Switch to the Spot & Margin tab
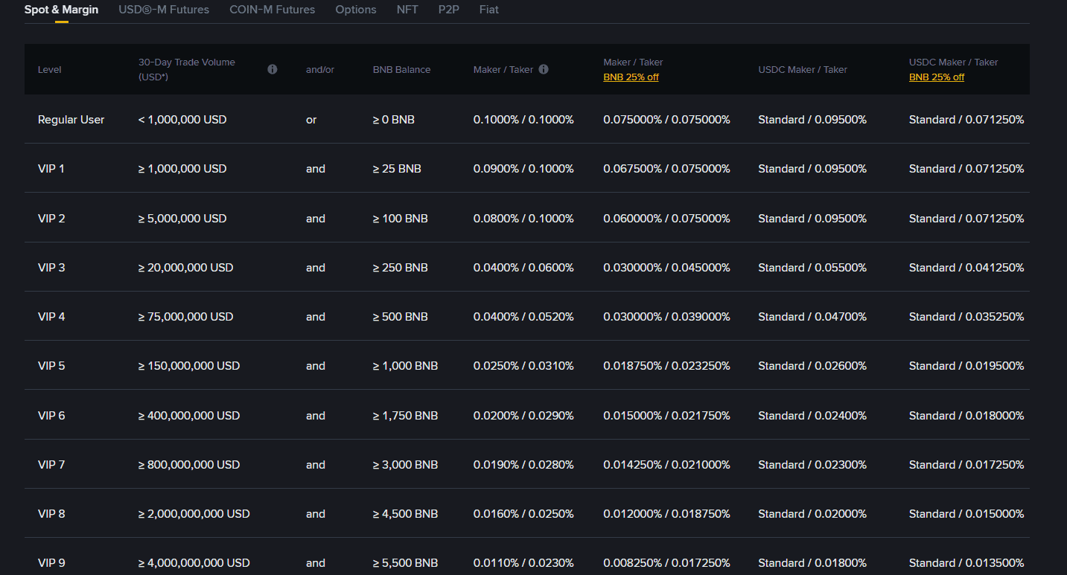The image size is (1067, 575). (61, 10)
